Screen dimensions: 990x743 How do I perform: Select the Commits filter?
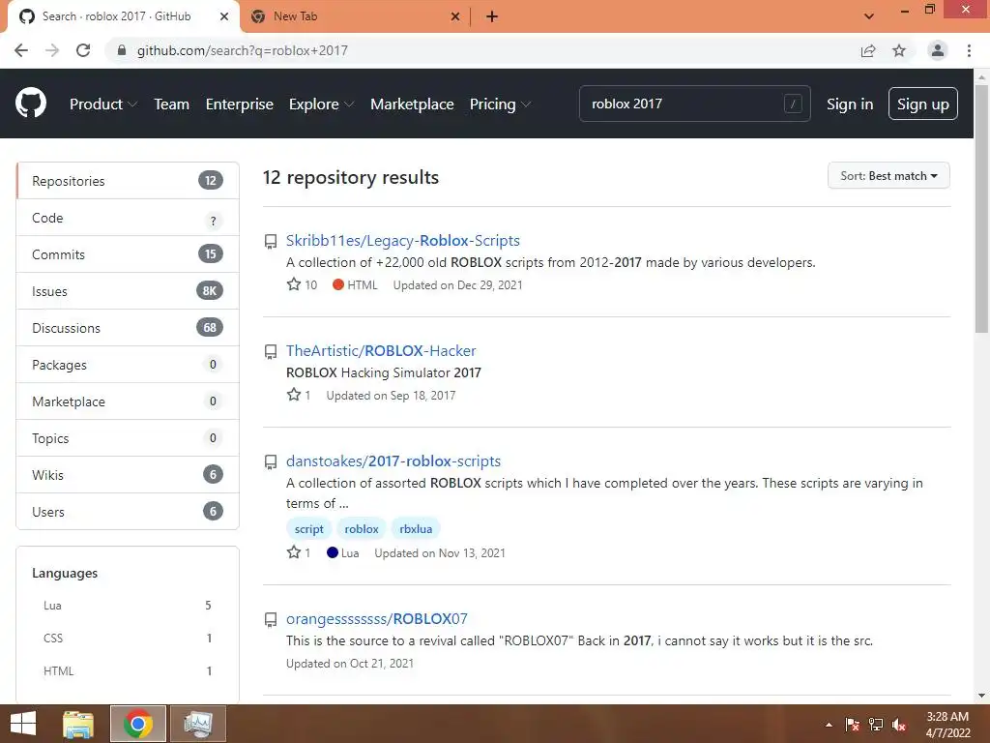128,254
